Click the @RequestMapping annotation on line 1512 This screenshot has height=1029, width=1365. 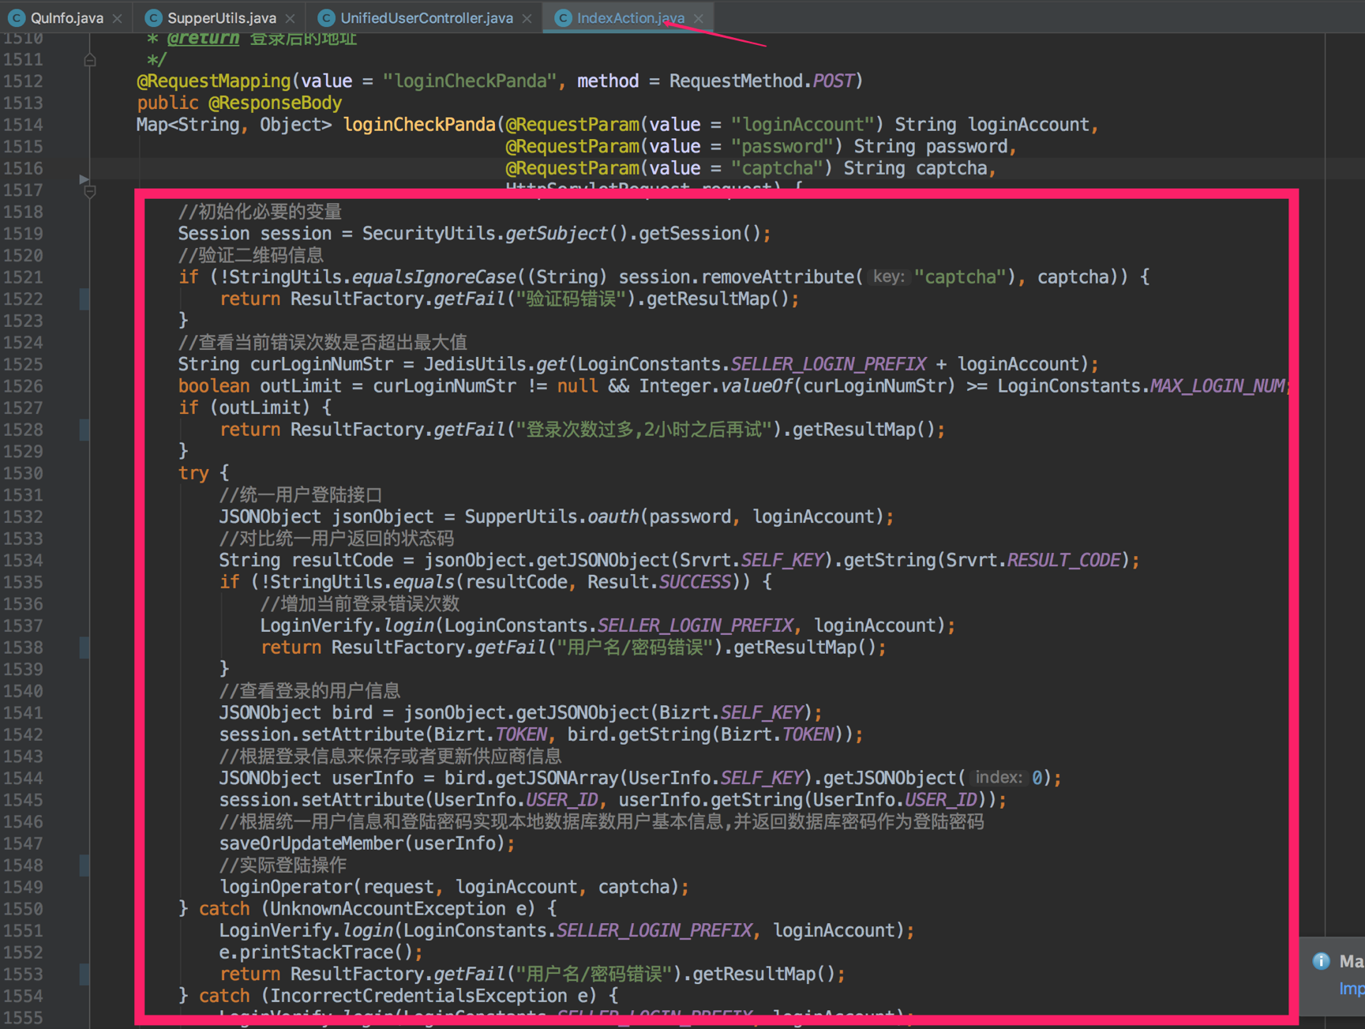coord(214,81)
